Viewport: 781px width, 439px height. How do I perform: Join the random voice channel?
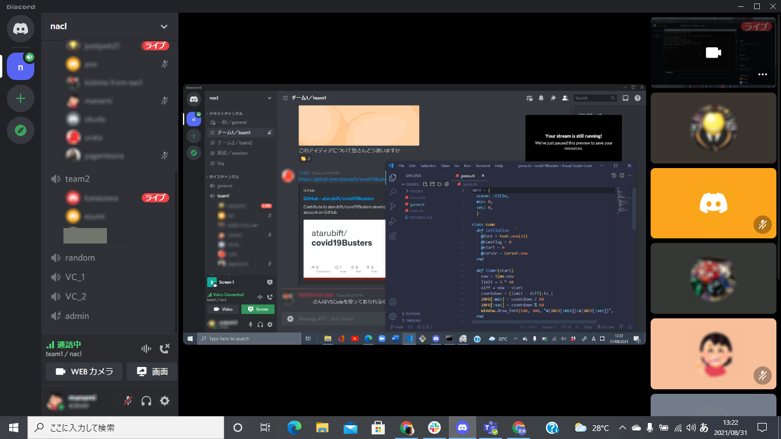[x=79, y=258]
